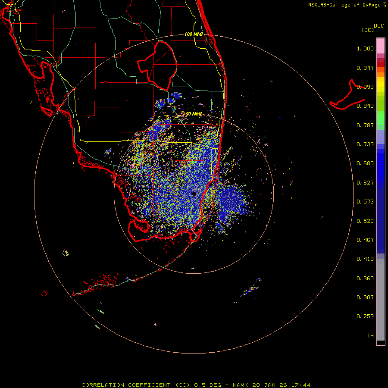Screen dimensions: 388x388
Task: Click the red Bahamas island outline at right
Action: pos(347,95)
